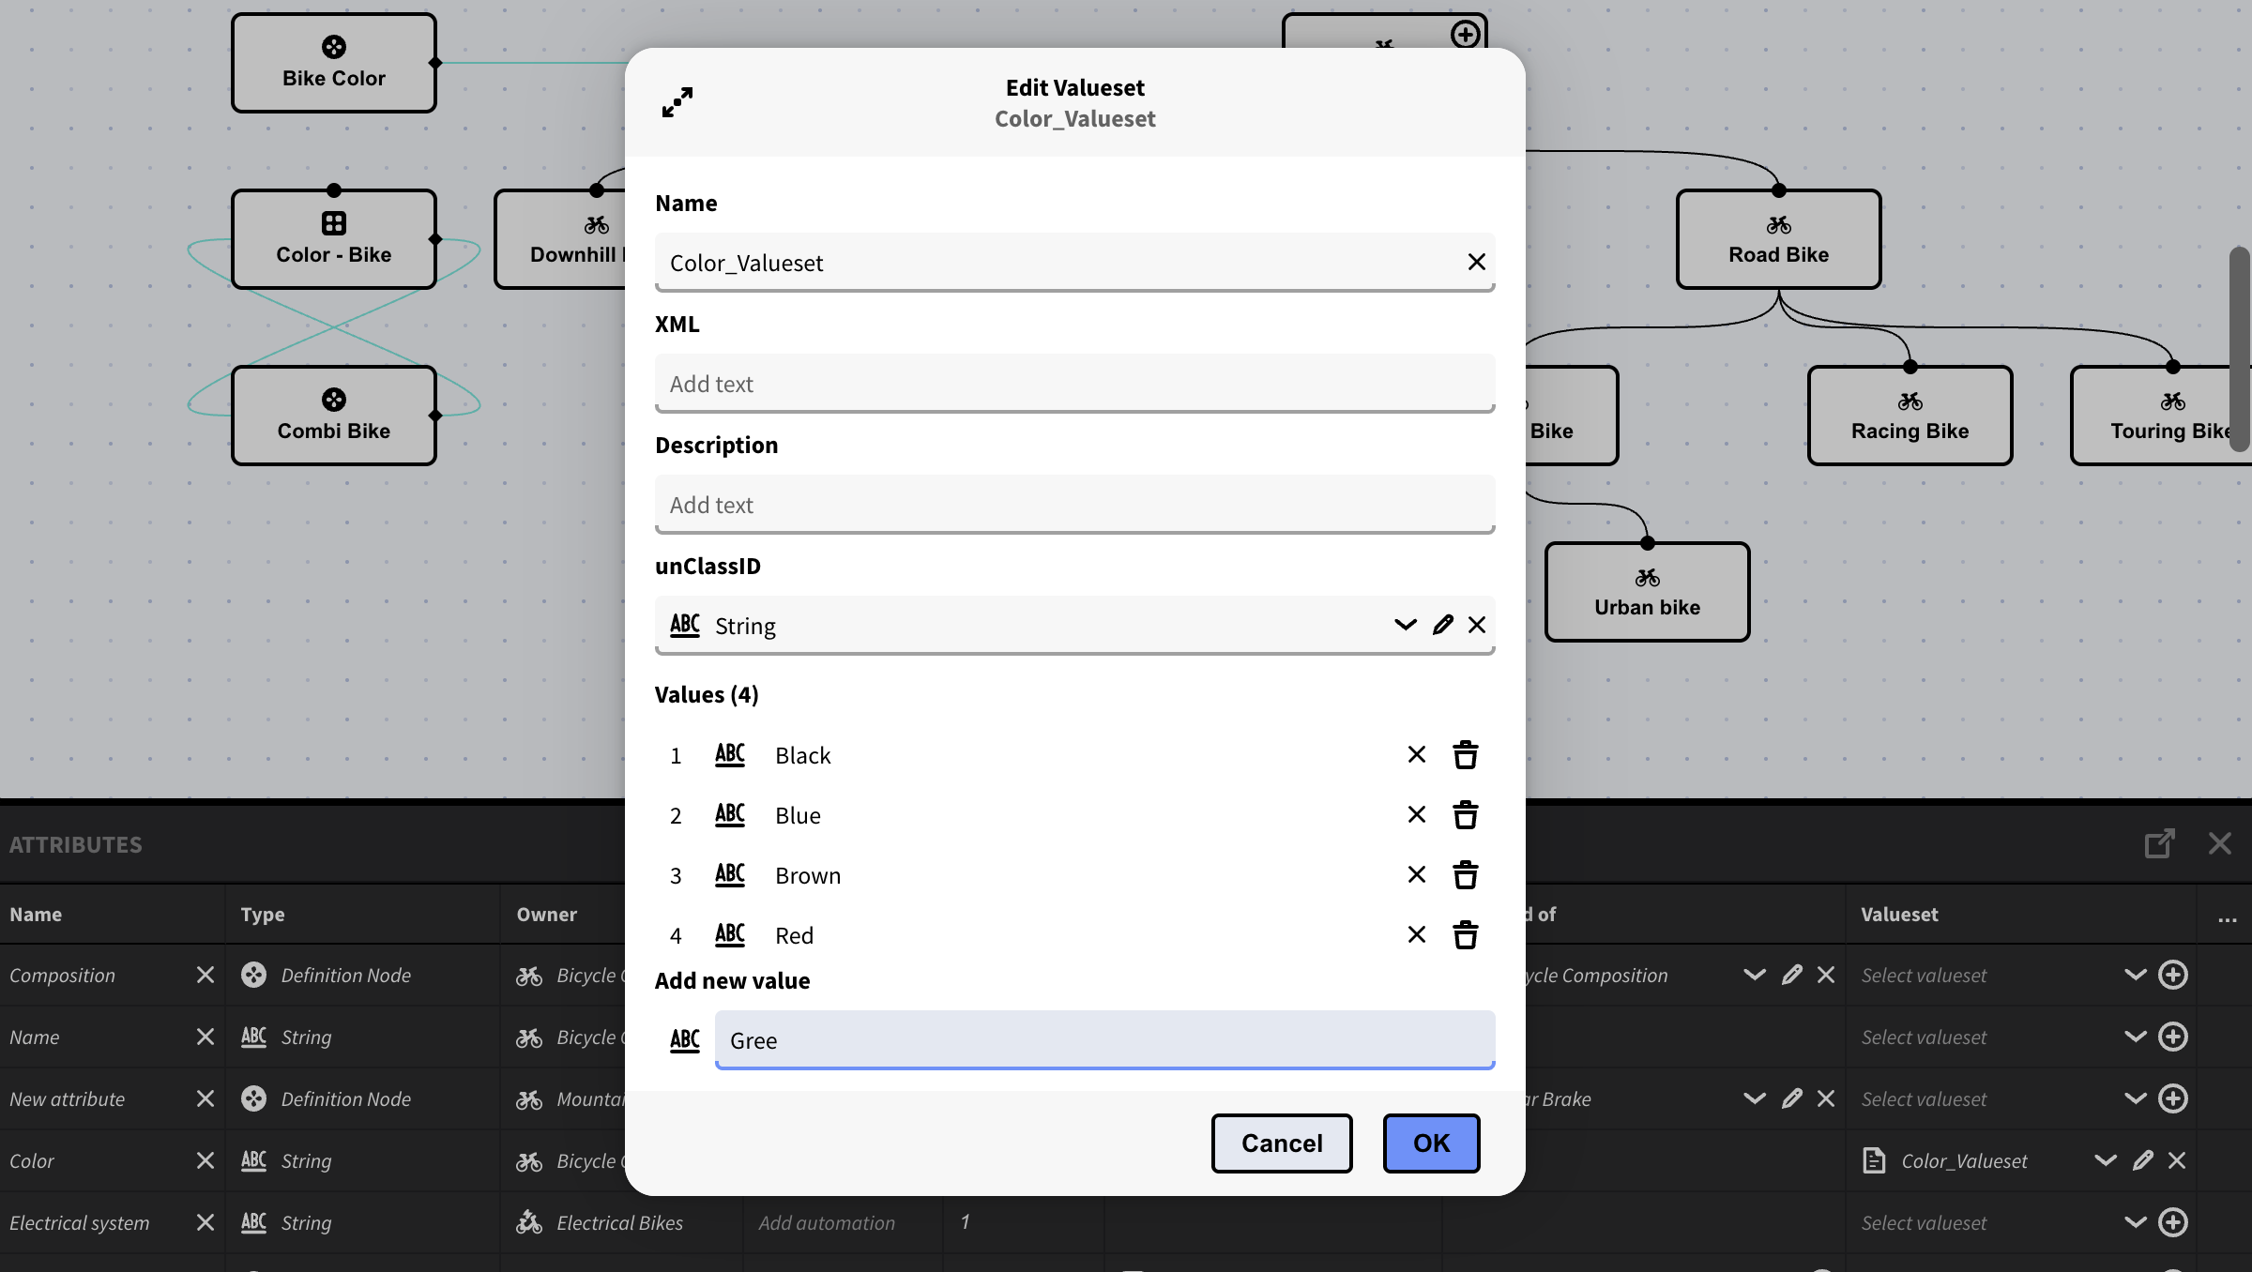The width and height of the screenshot is (2252, 1272).
Task: Click the XML Add text field
Action: point(1073,384)
